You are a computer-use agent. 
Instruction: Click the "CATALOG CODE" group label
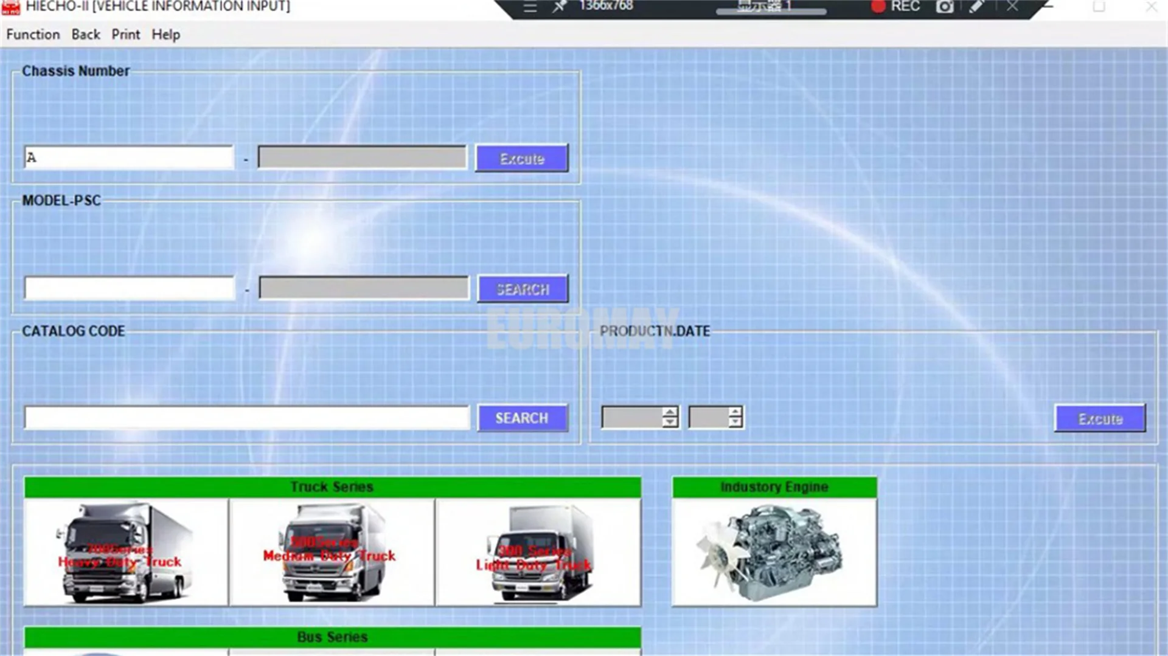[x=74, y=331]
